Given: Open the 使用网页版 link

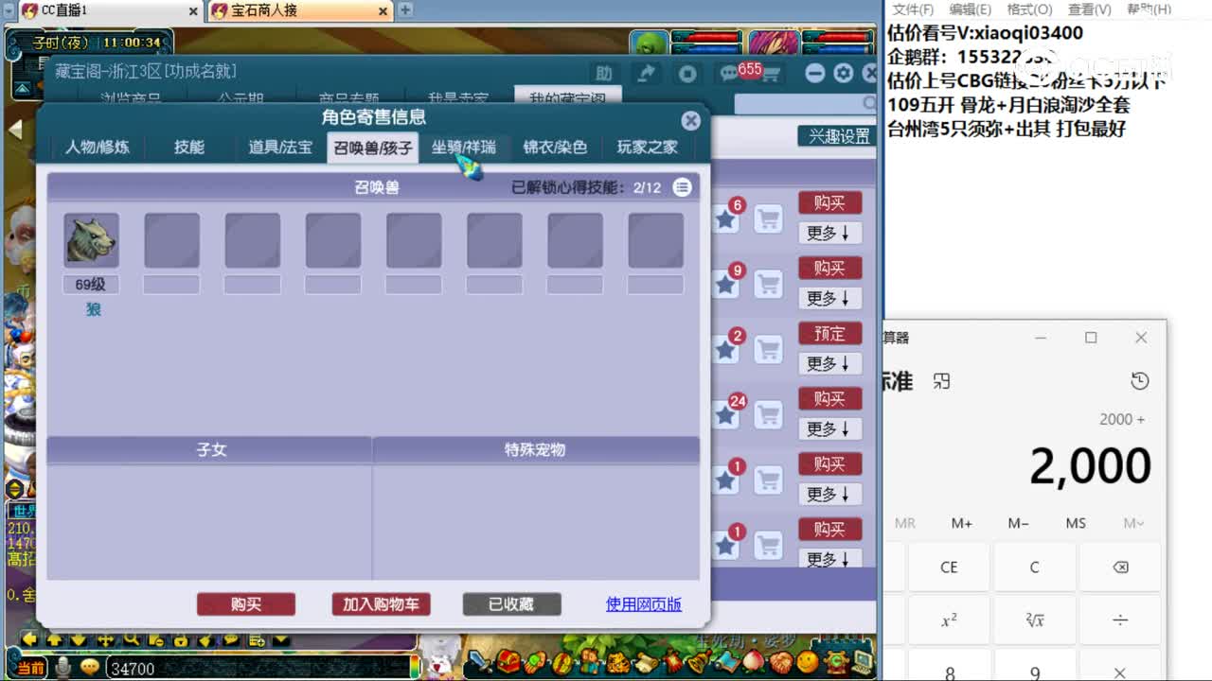Looking at the screenshot, I should [643, 603].
